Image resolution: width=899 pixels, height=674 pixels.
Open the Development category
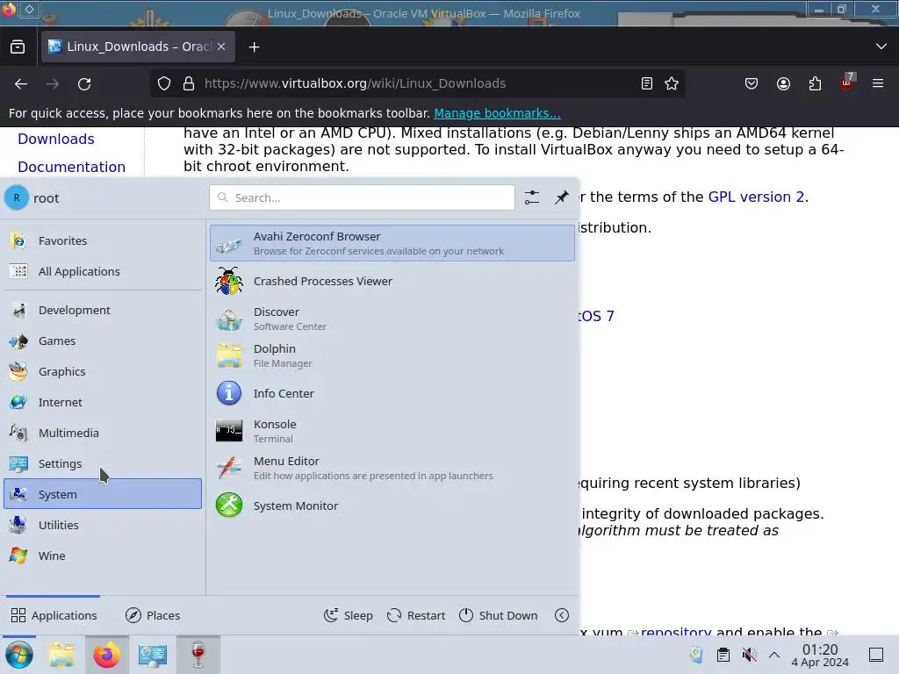point(103,310)
